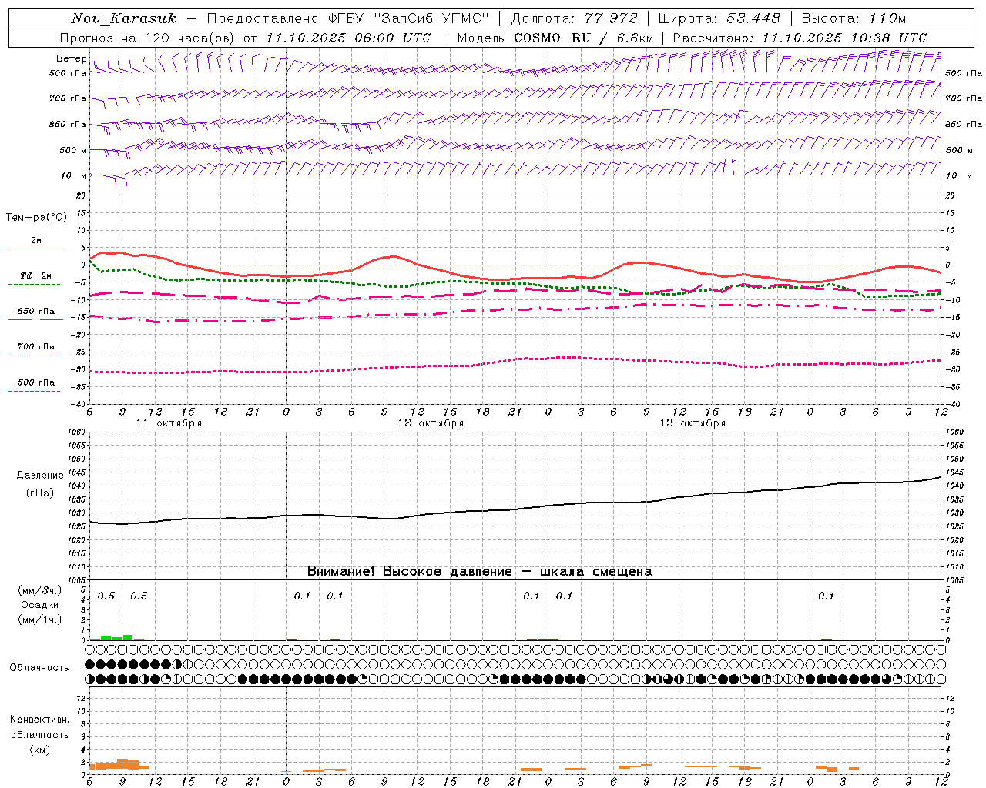Click the '(мм/1ч.)' precipitation unit label
The height and width of the screenshot is (788, 986).
(40, 619)
